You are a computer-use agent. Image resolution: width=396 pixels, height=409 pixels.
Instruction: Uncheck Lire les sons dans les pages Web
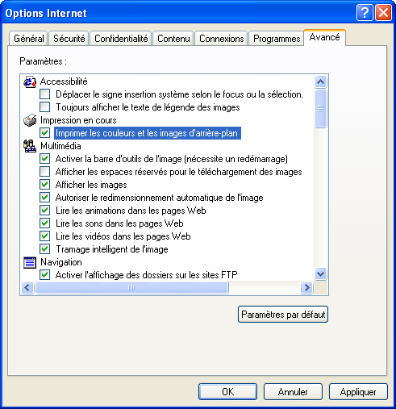click(x=45, y=223)
